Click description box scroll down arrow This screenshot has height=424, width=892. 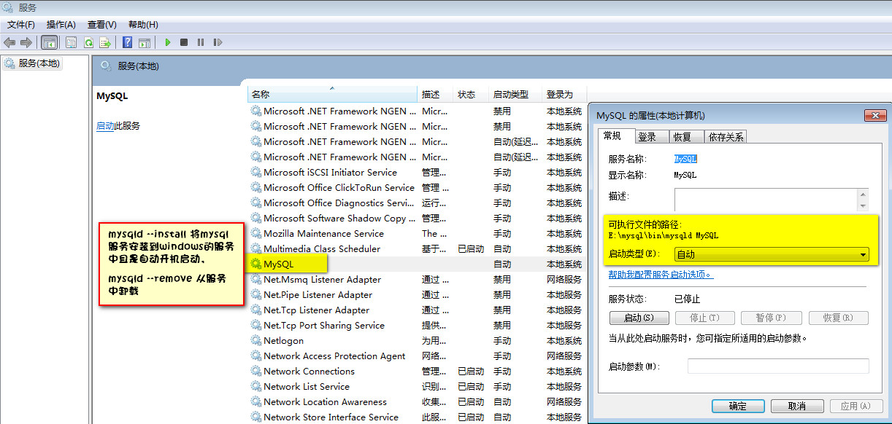click(x=864, y=206)
